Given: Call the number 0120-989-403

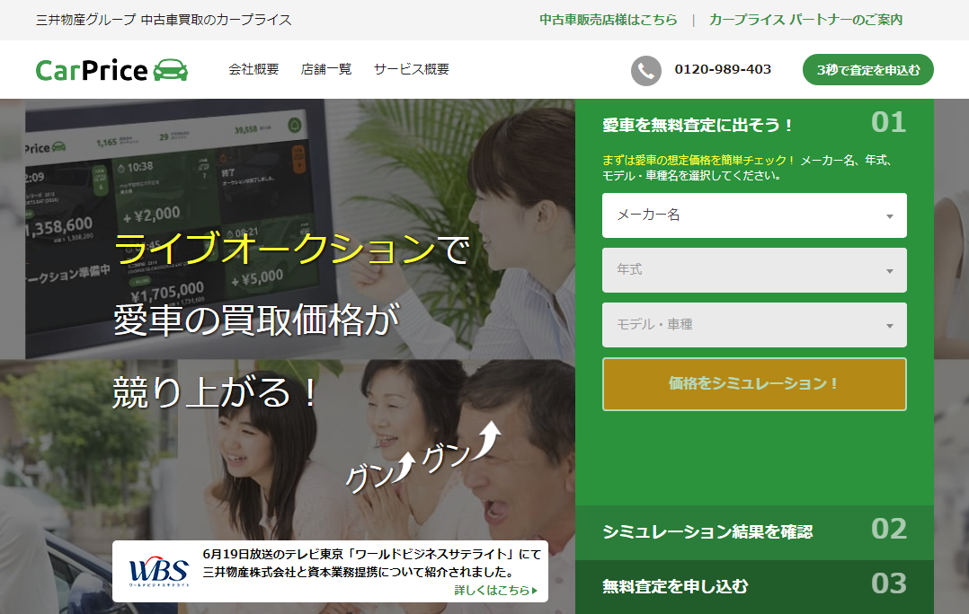Looking at the screenshot, I should (x=723, y=70).
